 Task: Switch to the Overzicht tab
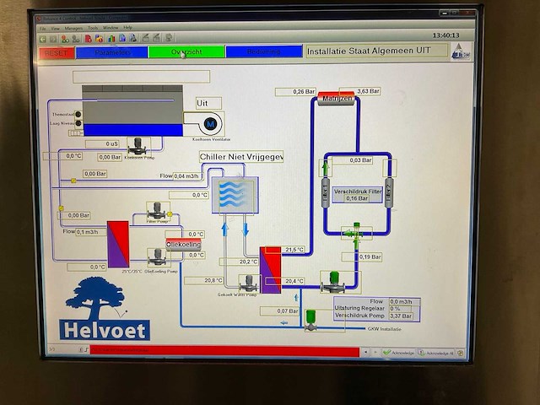[186, 52]
